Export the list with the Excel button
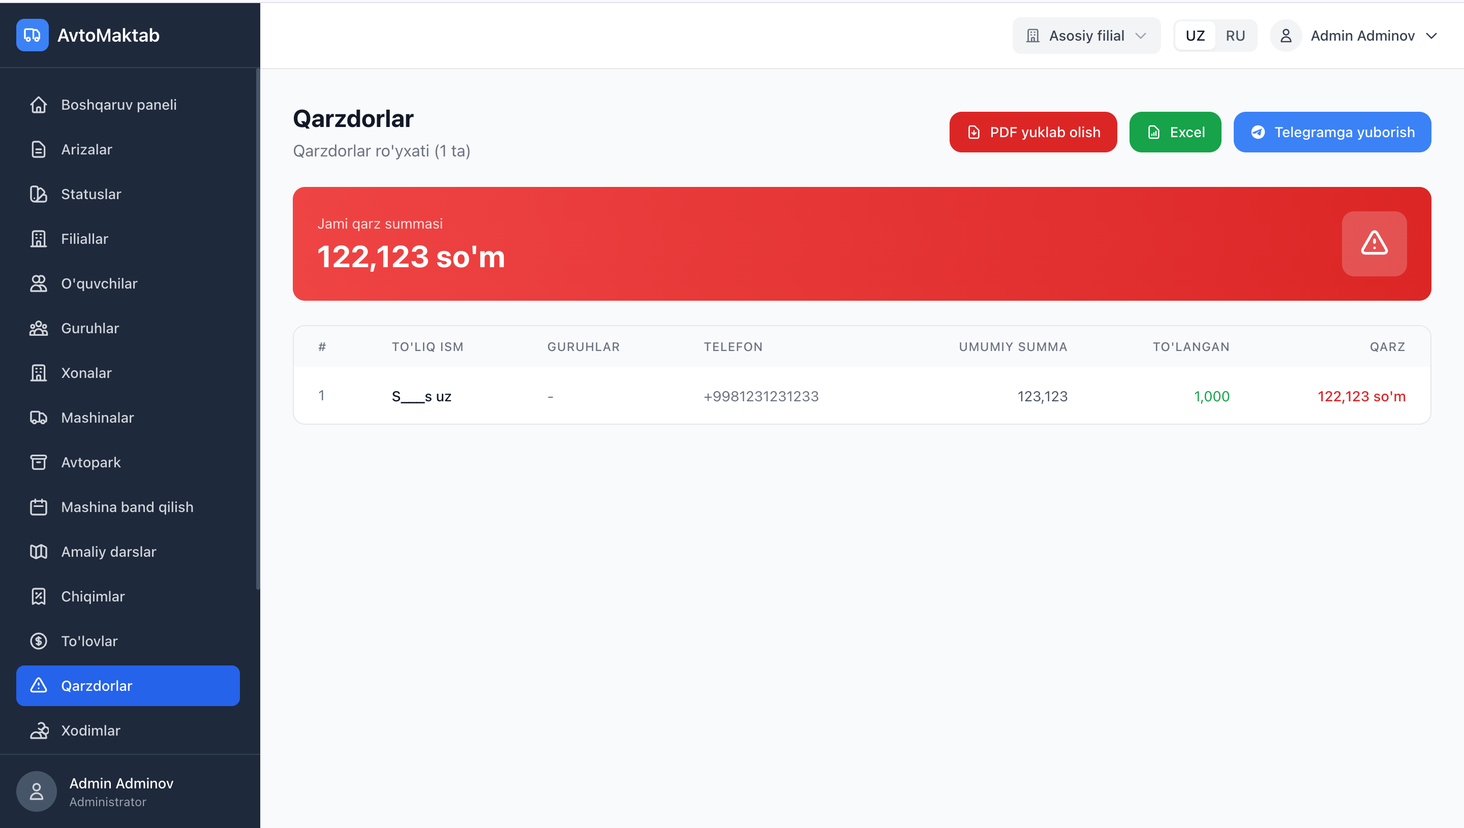 [x=1175, y=132]
